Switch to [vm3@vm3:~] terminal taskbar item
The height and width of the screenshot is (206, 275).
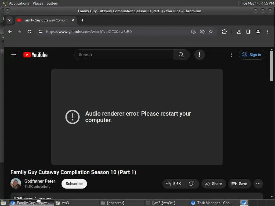click(167, 203)
